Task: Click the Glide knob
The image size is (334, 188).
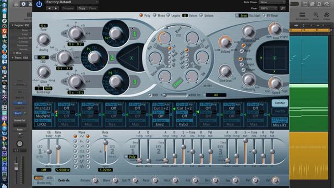Action: pyautogui.click(x=43, y=72)
